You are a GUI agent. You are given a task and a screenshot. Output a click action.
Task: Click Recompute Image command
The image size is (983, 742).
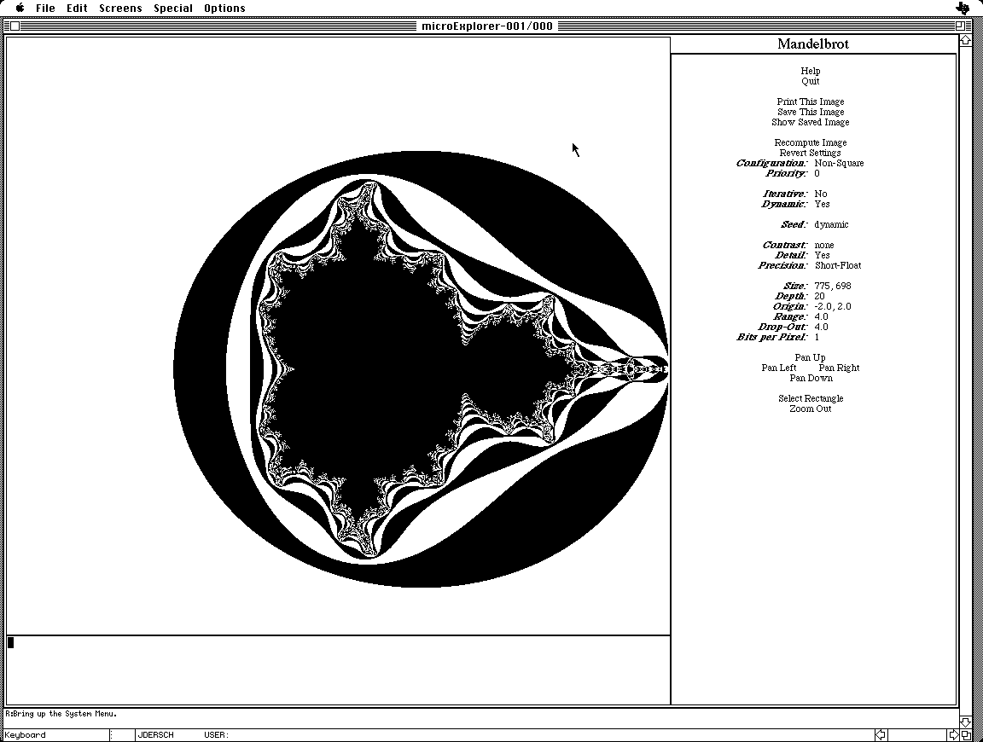(x=810, y=142)
